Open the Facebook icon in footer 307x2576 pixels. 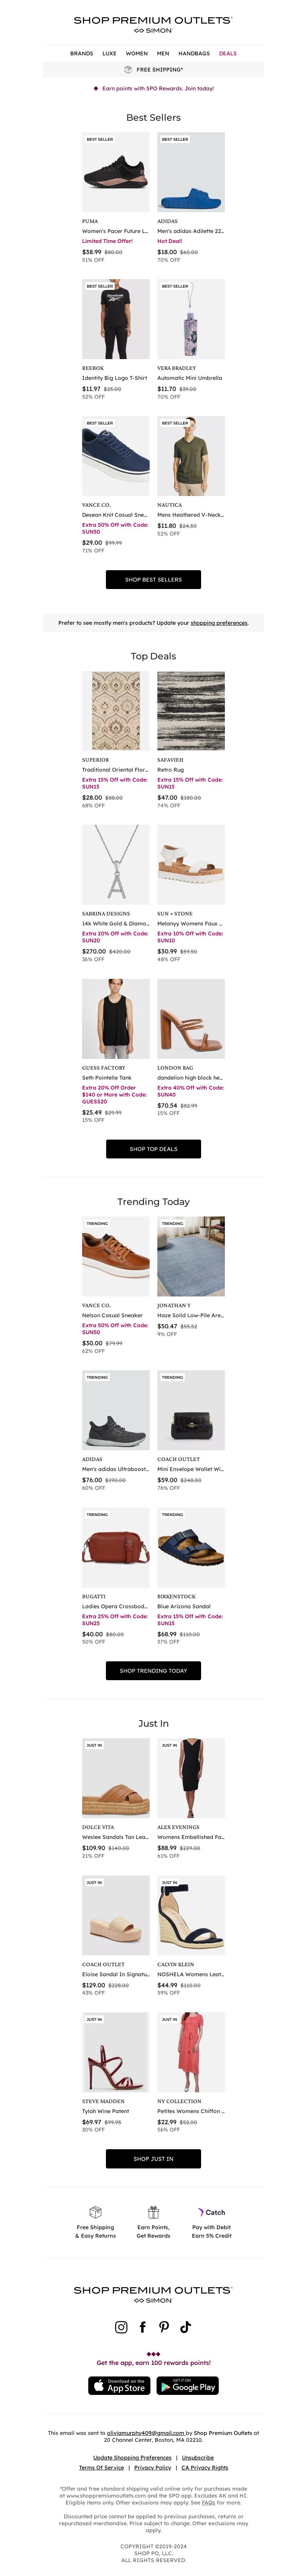pyautogui.click(x=142, y=2326)
